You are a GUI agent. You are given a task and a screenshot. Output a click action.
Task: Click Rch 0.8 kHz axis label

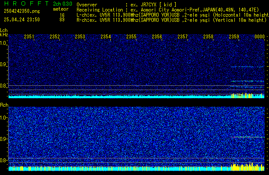pyautogui.click(x=3, y=160)
